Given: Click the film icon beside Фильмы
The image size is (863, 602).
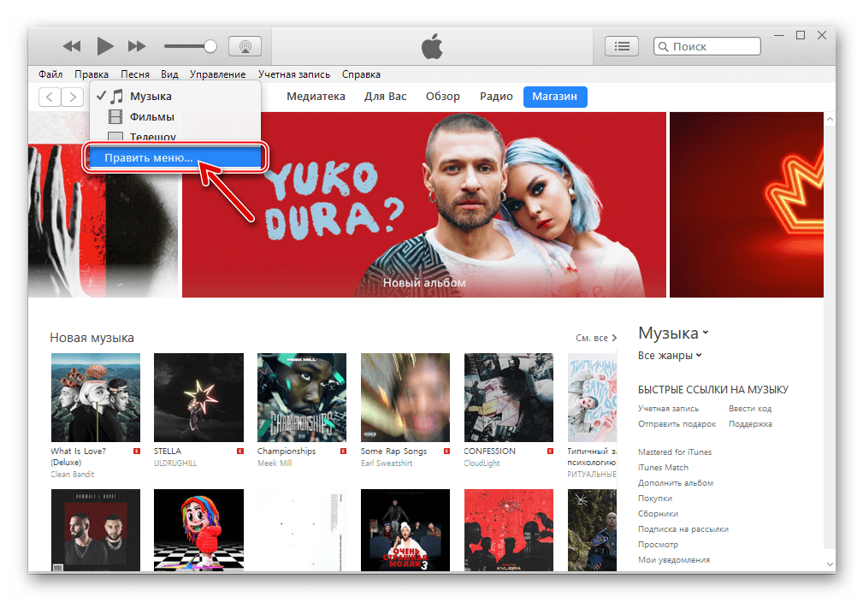Looking at the screenshot, I should tap(115, 117).
